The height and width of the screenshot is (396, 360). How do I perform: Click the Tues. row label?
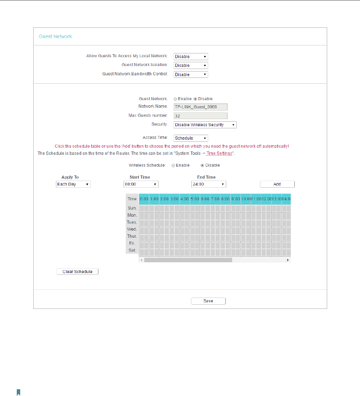pyautogui.click(x=132, y=222)
